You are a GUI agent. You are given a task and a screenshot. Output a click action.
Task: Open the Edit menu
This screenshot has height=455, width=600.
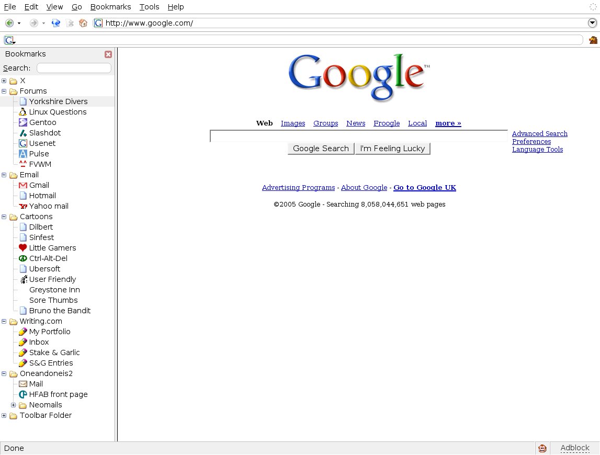pos(31,7)
